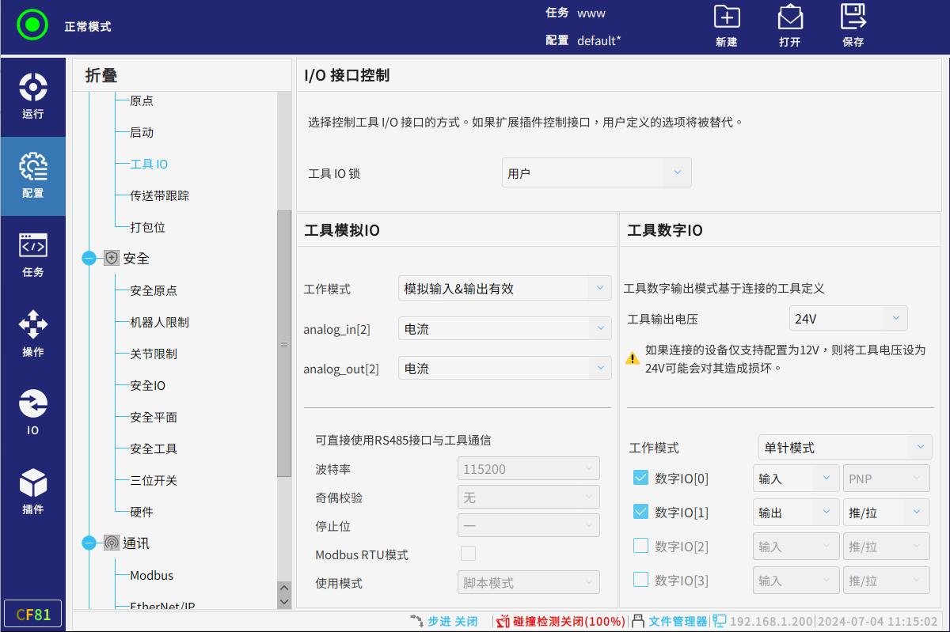Select 安全平面 in the tree
This screenshot has width=950, height=632.
click(153, 417)
